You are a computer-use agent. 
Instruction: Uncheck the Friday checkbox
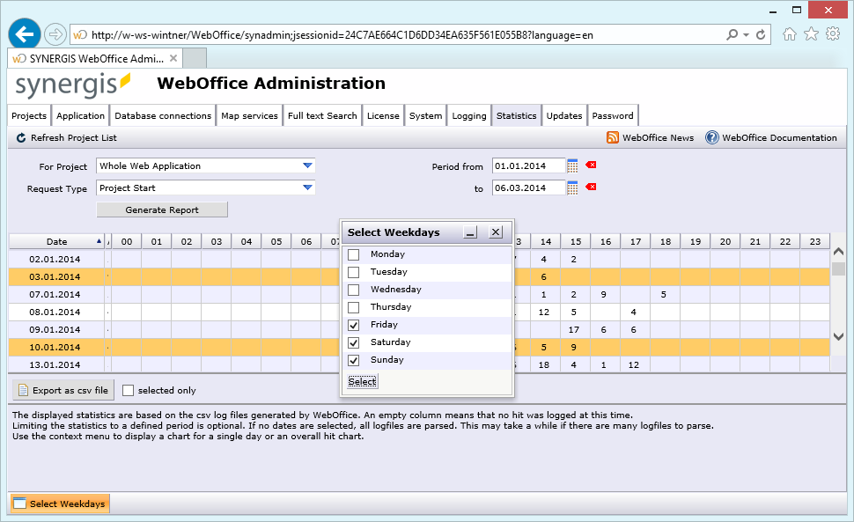pyautogui.click(x=354, y=325)
